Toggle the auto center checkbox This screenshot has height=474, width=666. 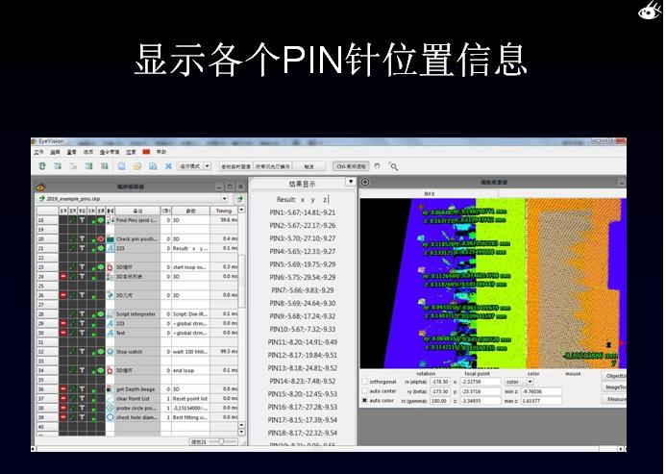pos(364,390)
